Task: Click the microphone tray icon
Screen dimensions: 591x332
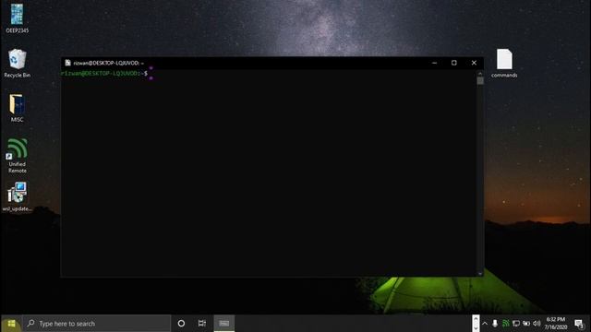Action: (x=495, y=324)
